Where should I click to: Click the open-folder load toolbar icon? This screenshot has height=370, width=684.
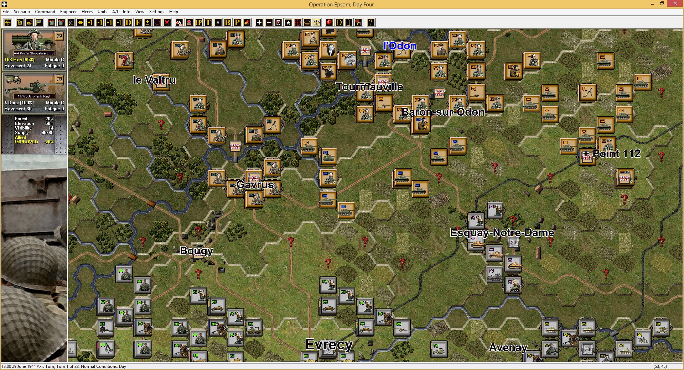click(30, 23)
